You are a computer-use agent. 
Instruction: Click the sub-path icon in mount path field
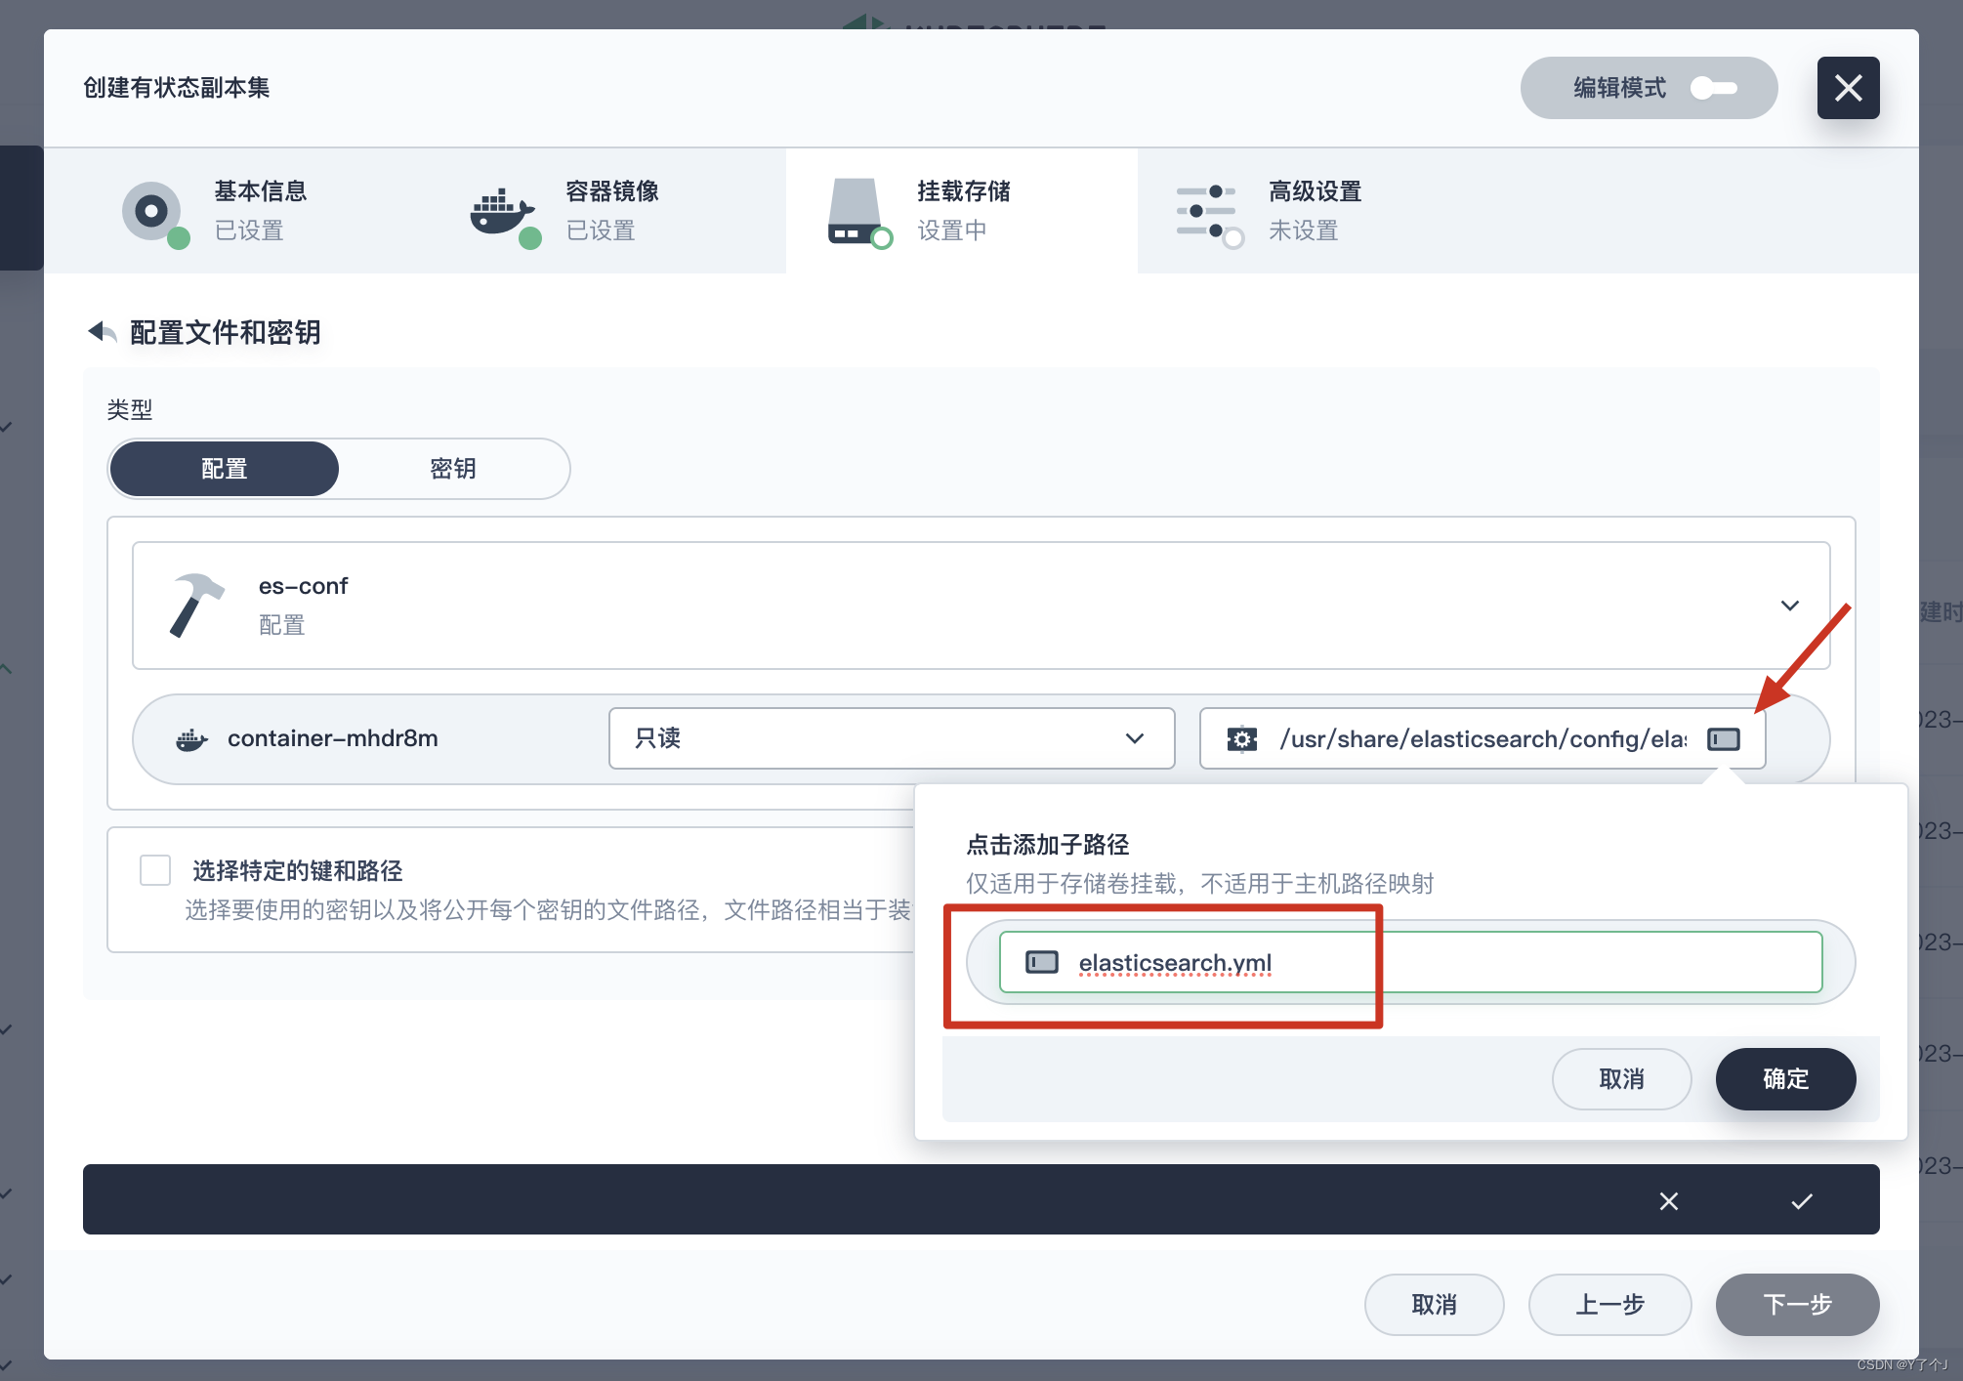pyautogui.click(x=1724, y=739)
